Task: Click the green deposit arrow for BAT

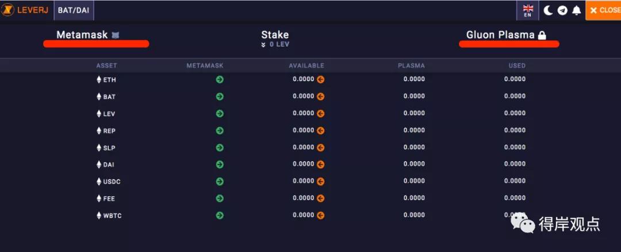Action: pos(220,97)
